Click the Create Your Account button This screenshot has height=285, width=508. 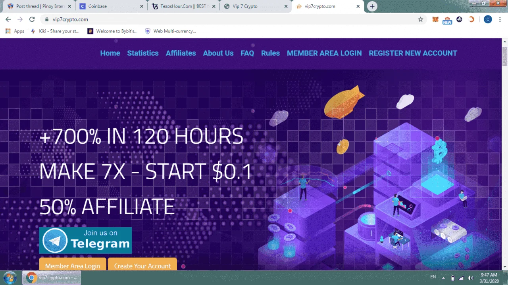pos(142,265)
